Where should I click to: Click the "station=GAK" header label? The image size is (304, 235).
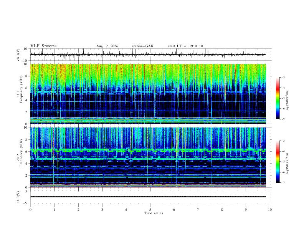point(143,46)
